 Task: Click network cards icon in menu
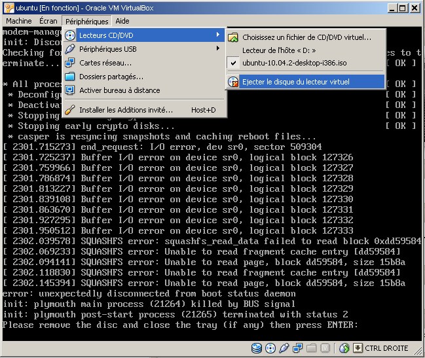coord(70,63)
